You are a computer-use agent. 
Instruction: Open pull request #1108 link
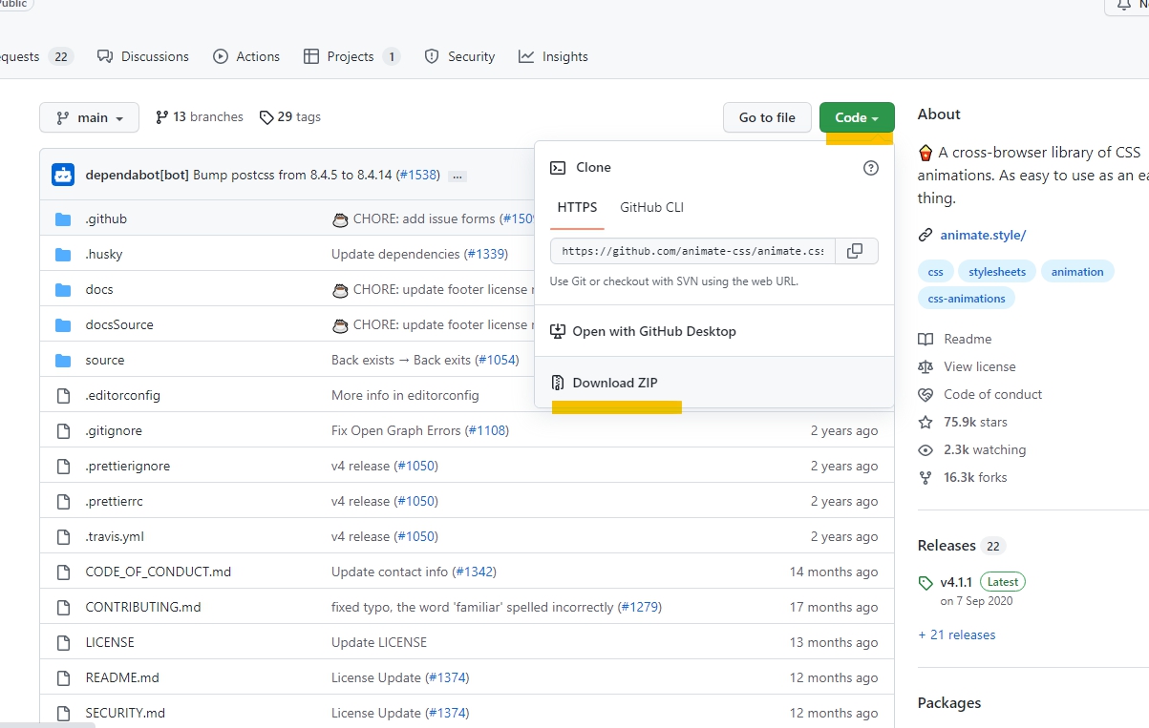487,430
